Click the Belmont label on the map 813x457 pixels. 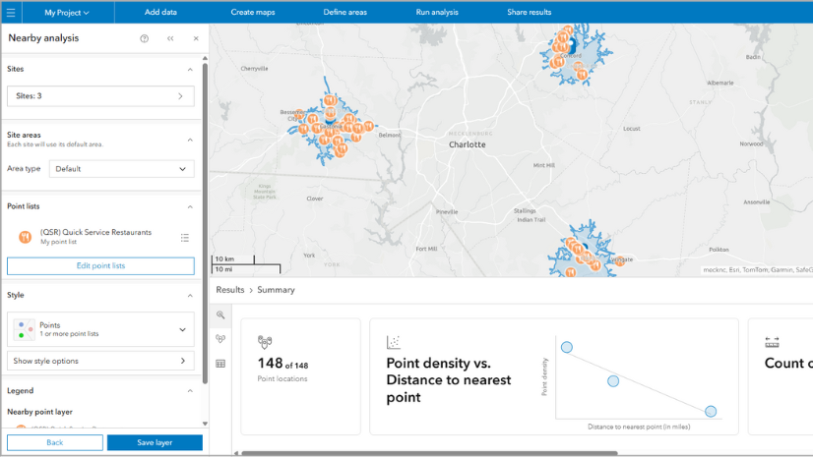point(390,135)
